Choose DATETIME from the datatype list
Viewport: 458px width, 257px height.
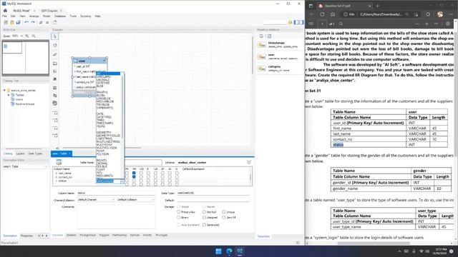(103, 83)
